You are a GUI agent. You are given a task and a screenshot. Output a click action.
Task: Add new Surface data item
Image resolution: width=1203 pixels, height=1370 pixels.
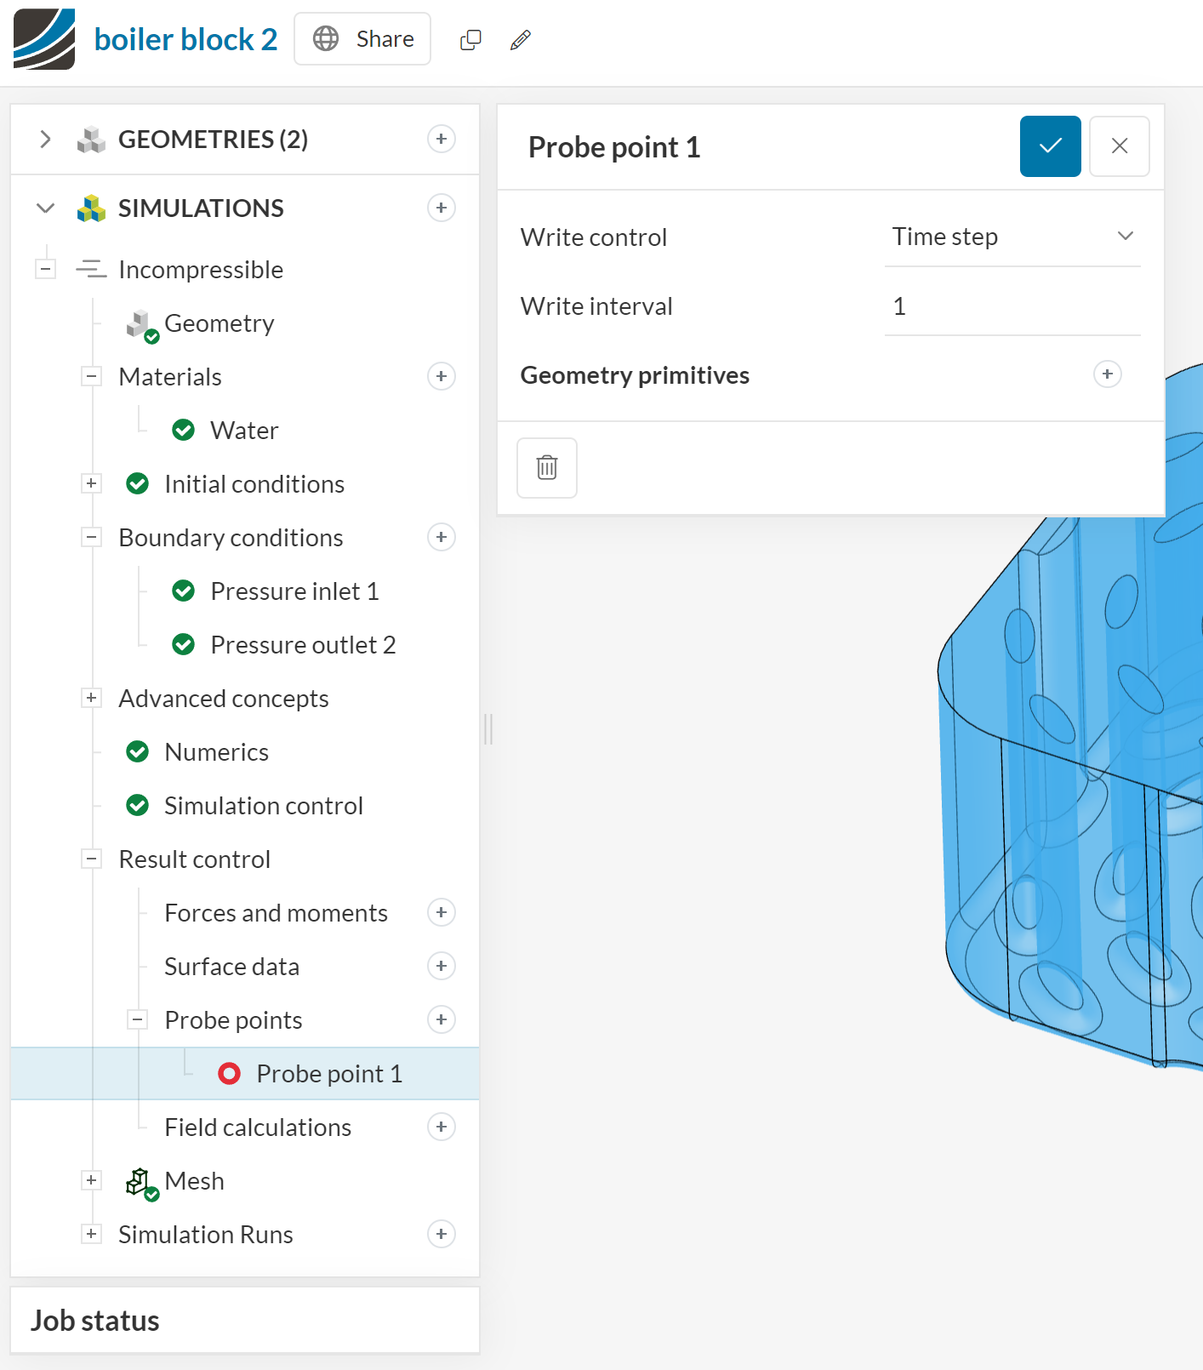441,966
